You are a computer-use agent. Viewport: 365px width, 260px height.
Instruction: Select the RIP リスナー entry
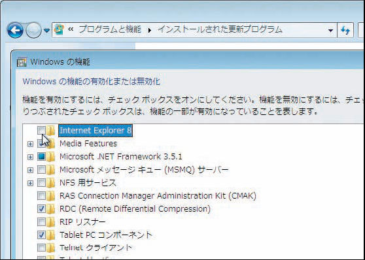pyautogui.click(x=82, y=222)
